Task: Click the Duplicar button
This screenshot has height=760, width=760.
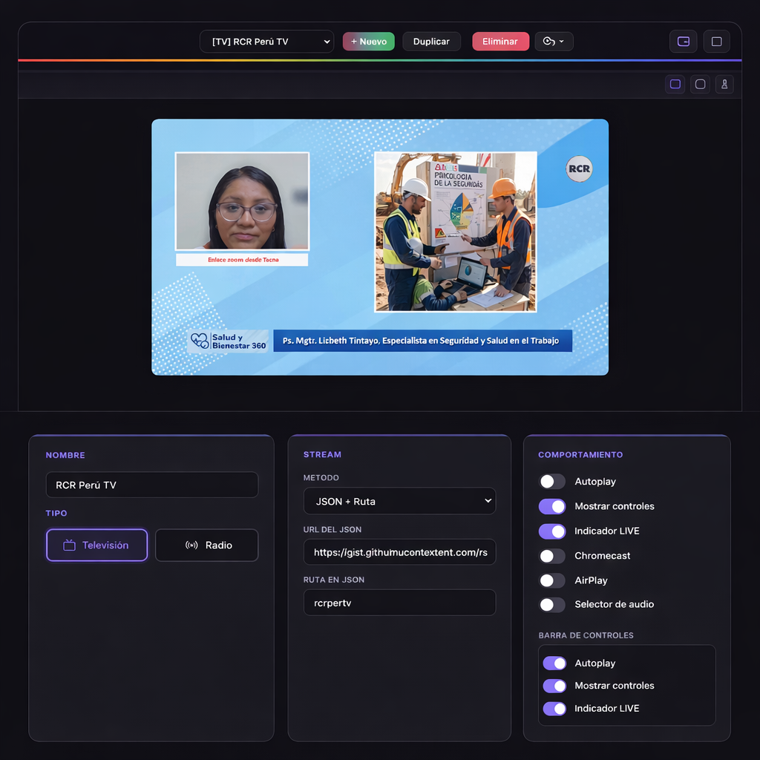Action: tap(431, 42)
